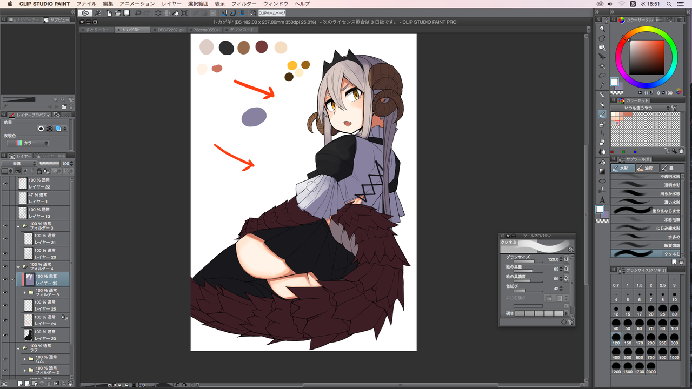This screenshot has width=692, height=389.
Task: Toggle visibility of レイヤー 23
Action: tap(5, 334)
